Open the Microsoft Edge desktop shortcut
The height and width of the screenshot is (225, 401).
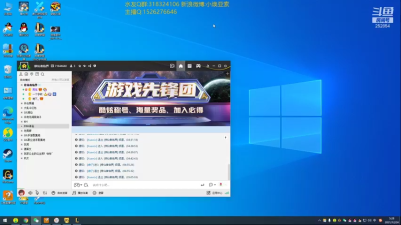pos(8,115)
